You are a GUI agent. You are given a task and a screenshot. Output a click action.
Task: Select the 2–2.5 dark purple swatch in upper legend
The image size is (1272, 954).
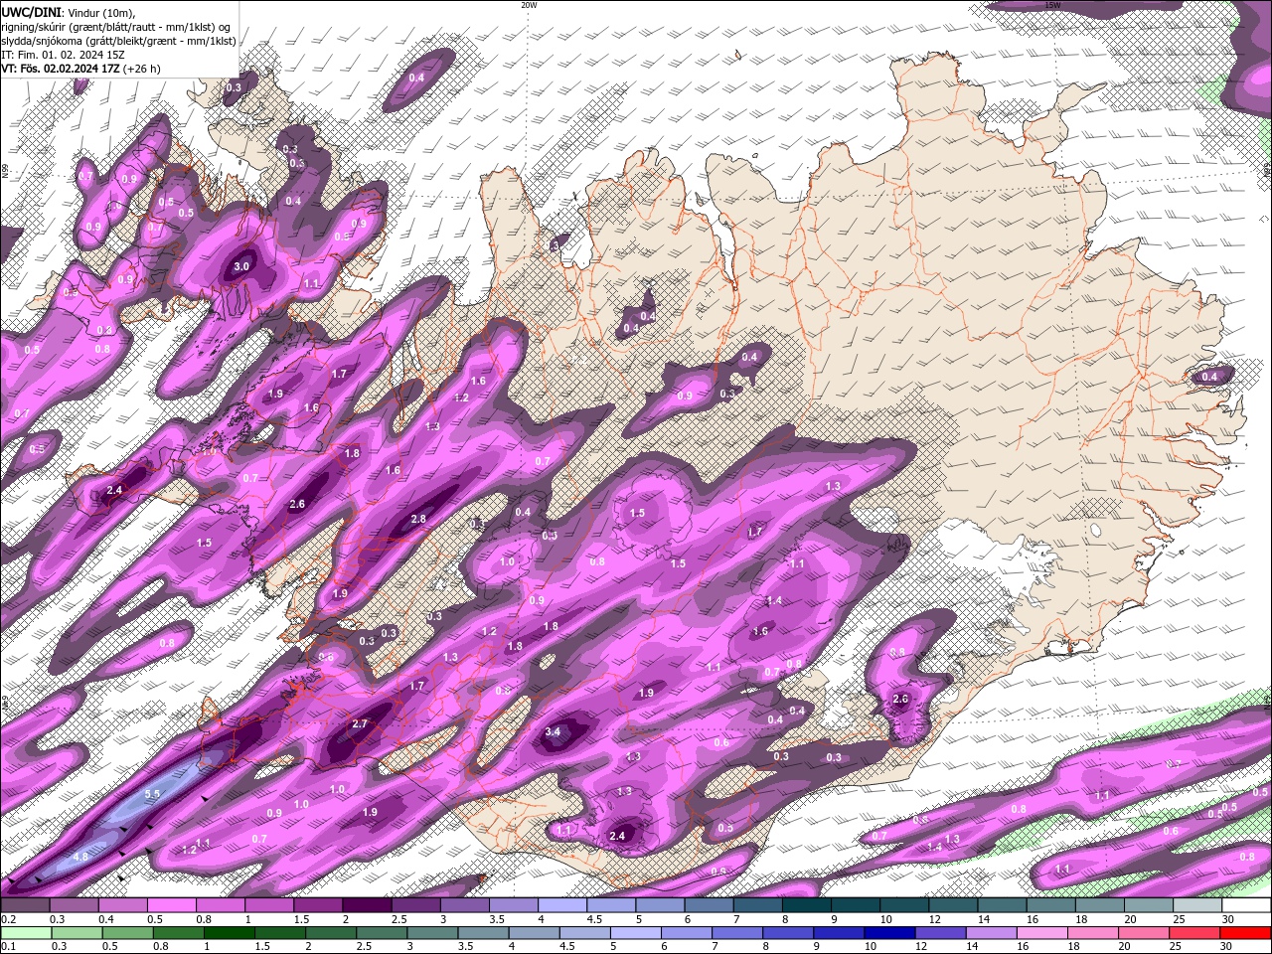[x=367, y=905]
